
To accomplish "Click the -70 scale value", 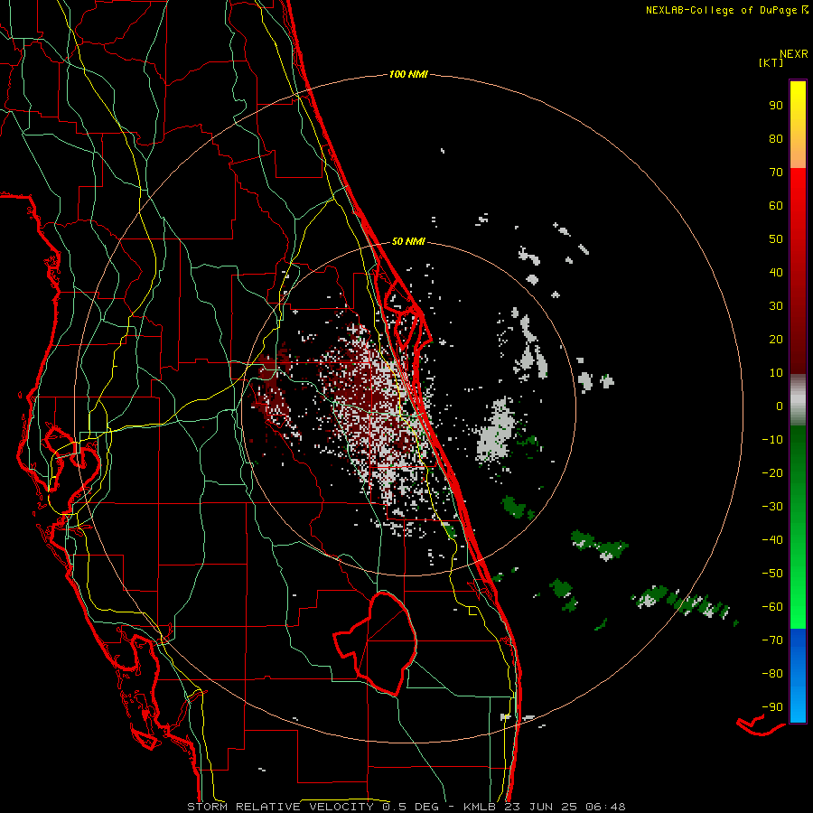I will [772, 640].
